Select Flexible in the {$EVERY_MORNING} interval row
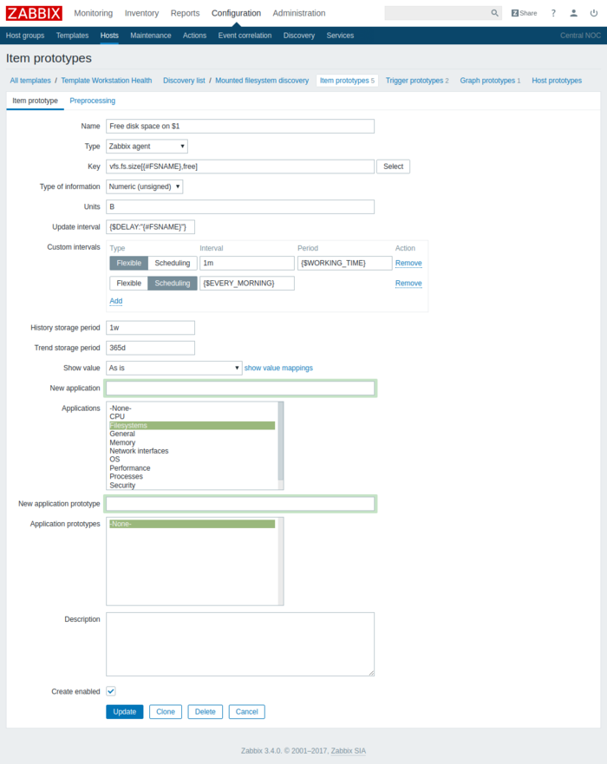The height and width of the screenshot is (764, 607). click(128, 283)
